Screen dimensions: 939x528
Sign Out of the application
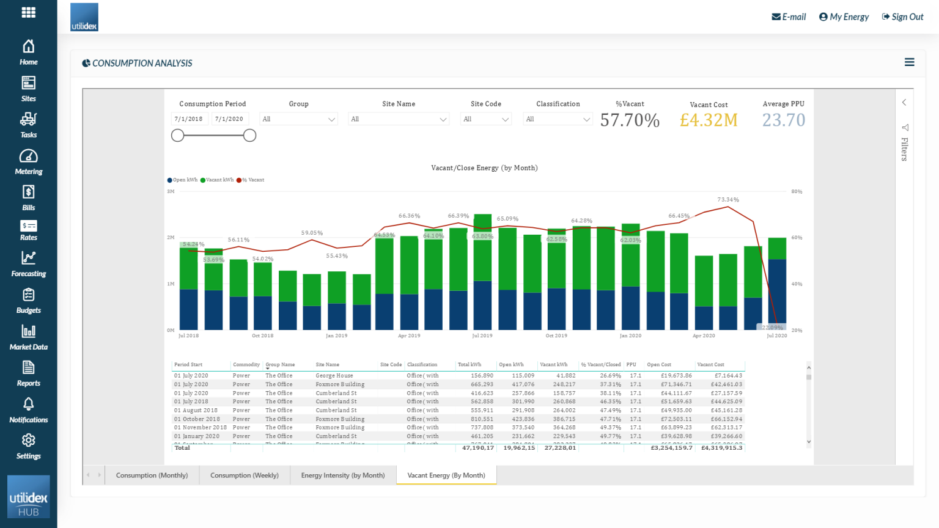point(903,16)
